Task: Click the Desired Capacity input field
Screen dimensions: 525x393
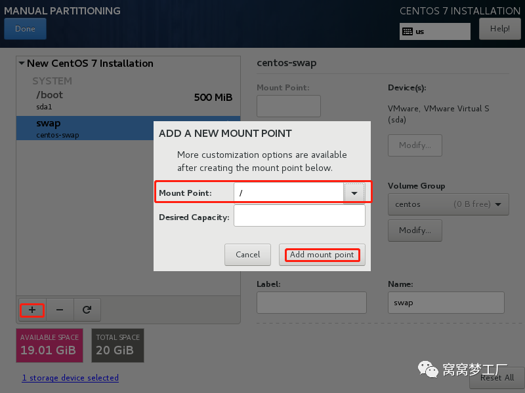Action: (x=299, y=215)
